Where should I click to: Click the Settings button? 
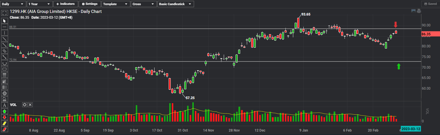[90, 4]
